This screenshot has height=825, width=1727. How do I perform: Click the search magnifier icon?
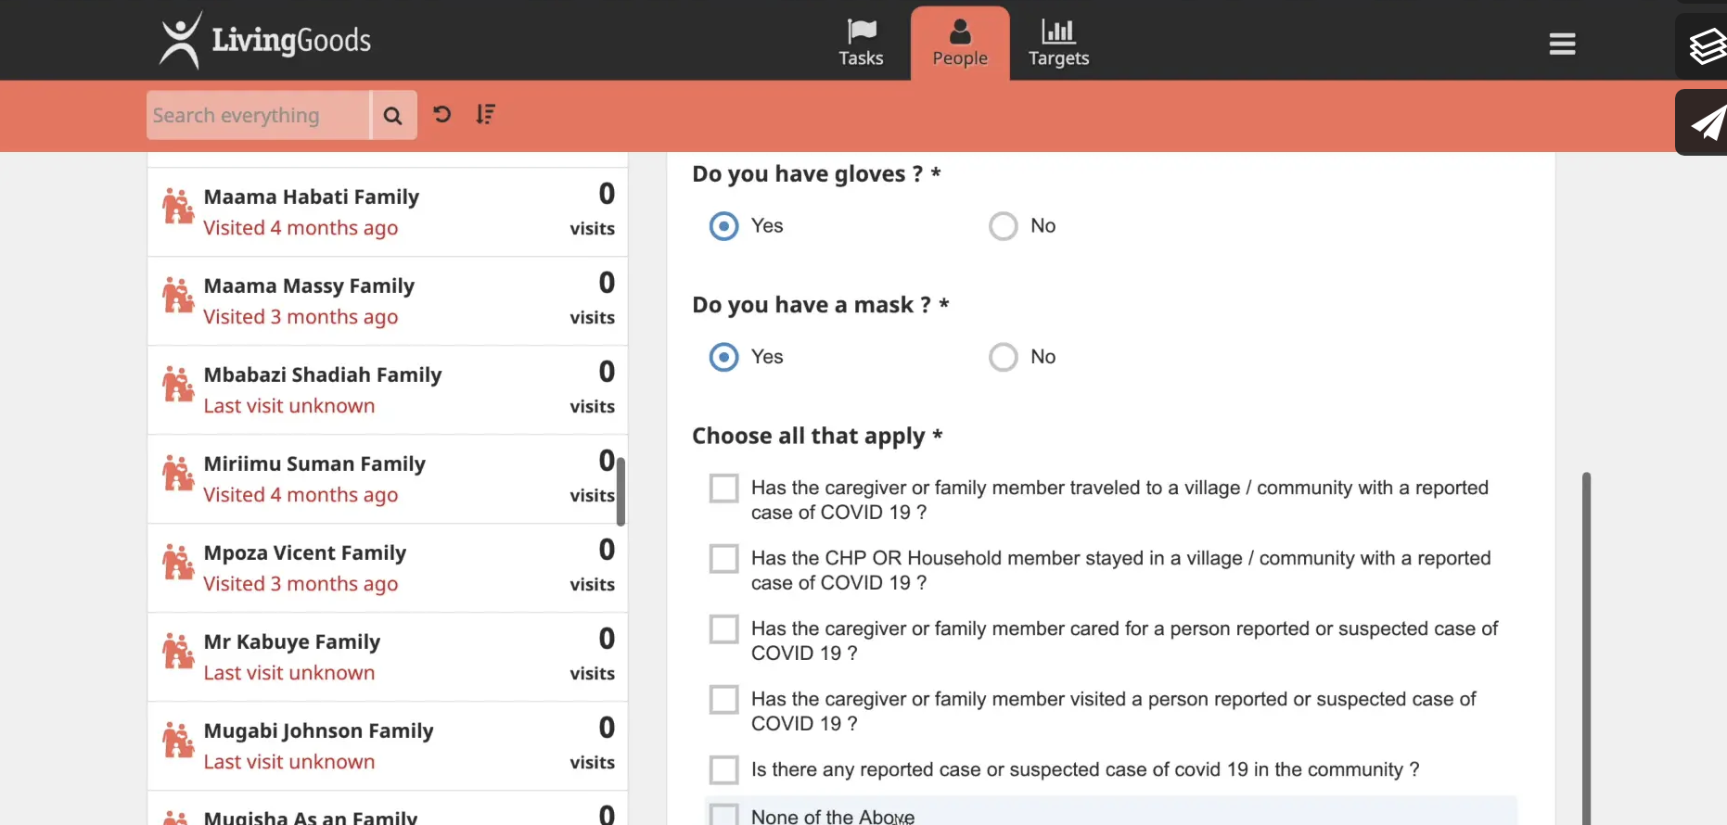coord(392,116)
